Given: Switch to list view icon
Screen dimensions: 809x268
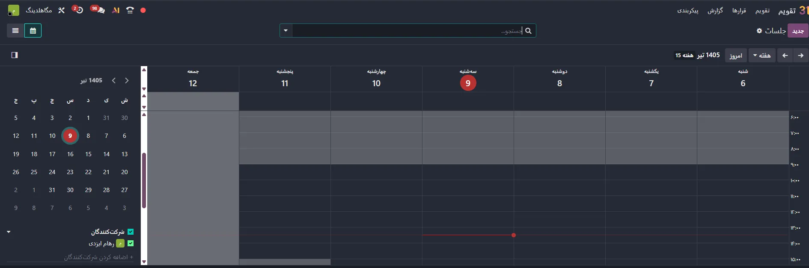Looking at the screenshot, I should click(x=15, y=31).
